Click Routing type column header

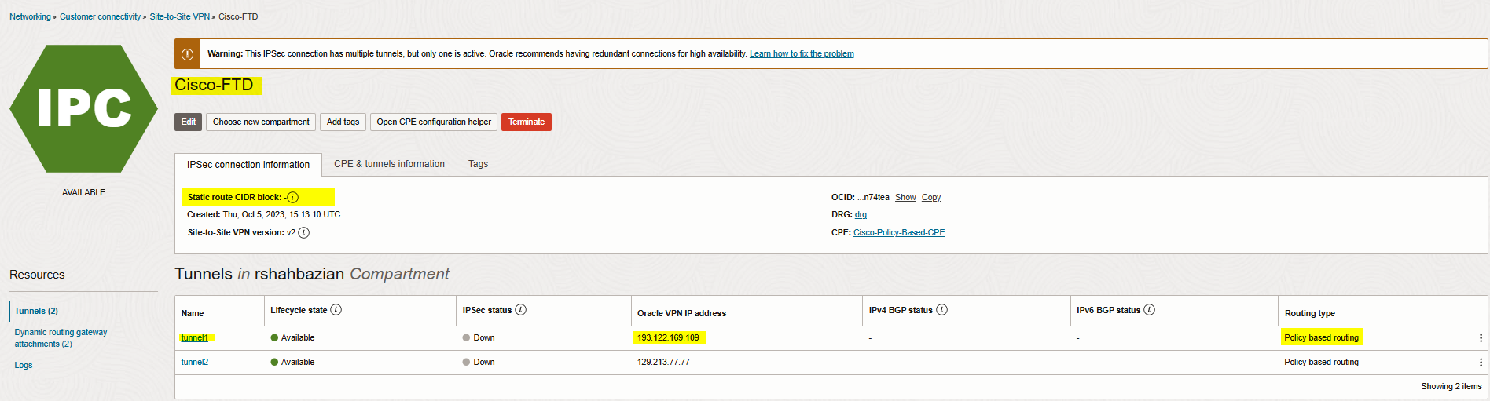[x=1310, y=313]
